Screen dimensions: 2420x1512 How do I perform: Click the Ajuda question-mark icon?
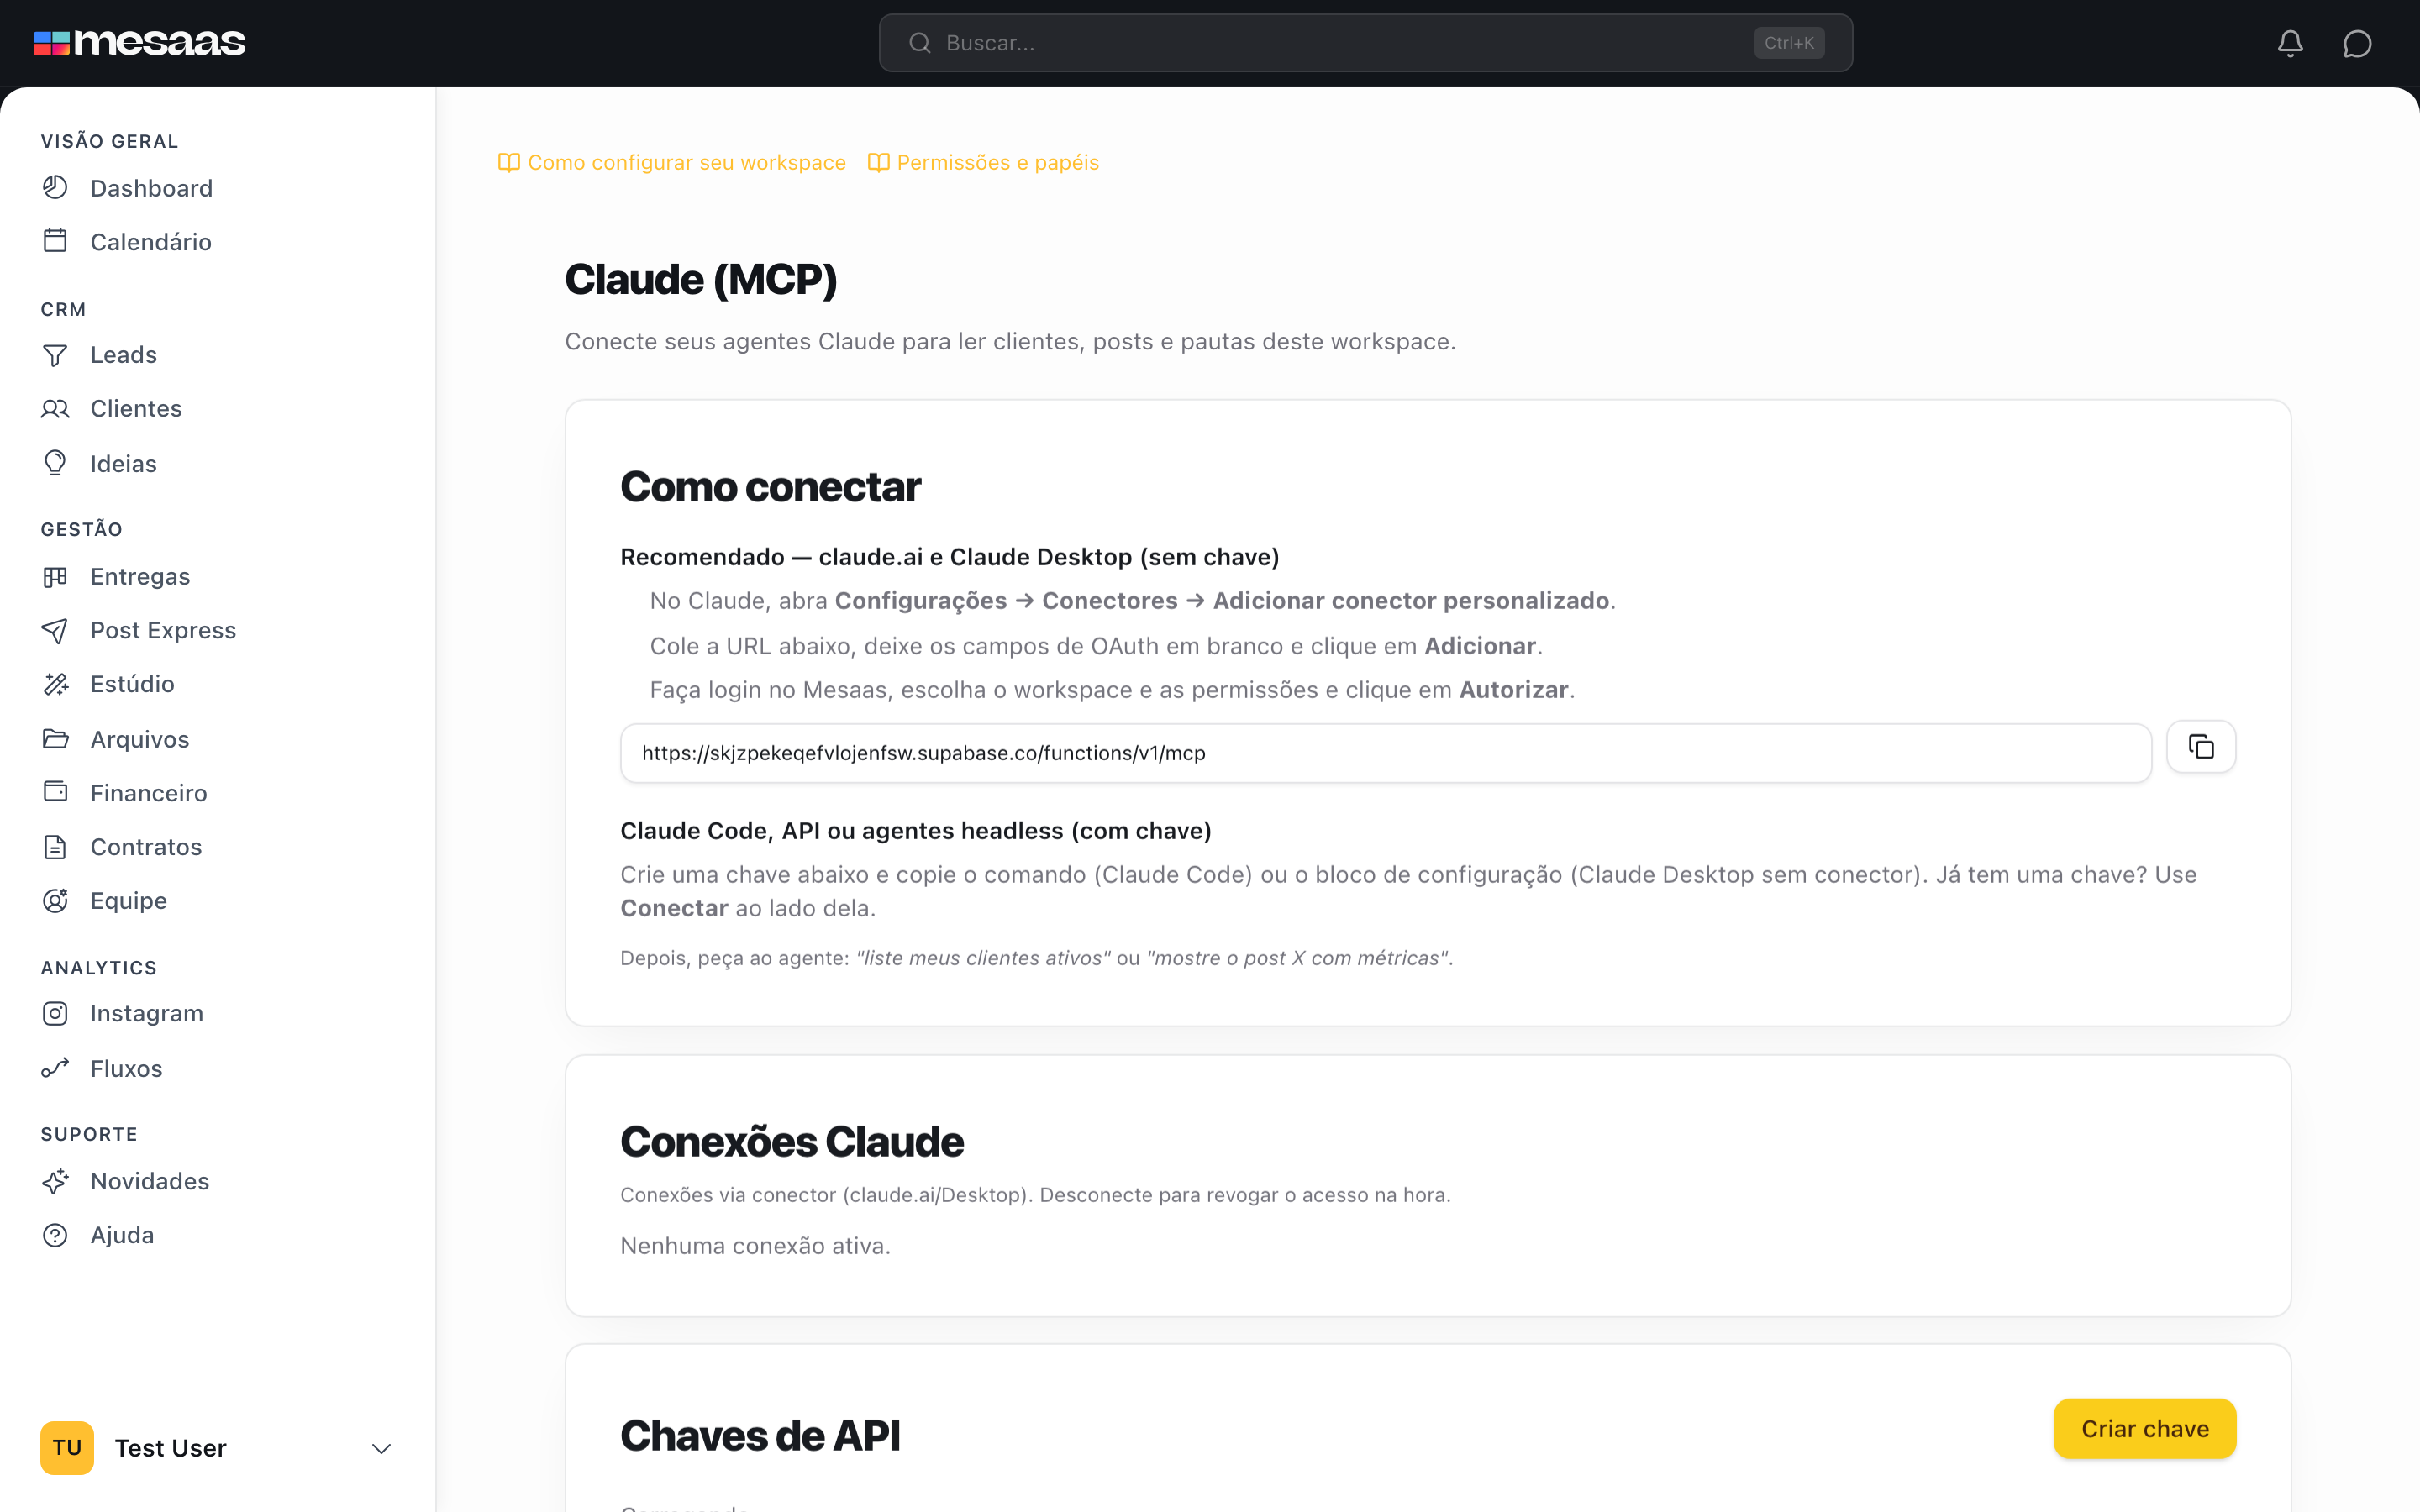coord(55,1235)
